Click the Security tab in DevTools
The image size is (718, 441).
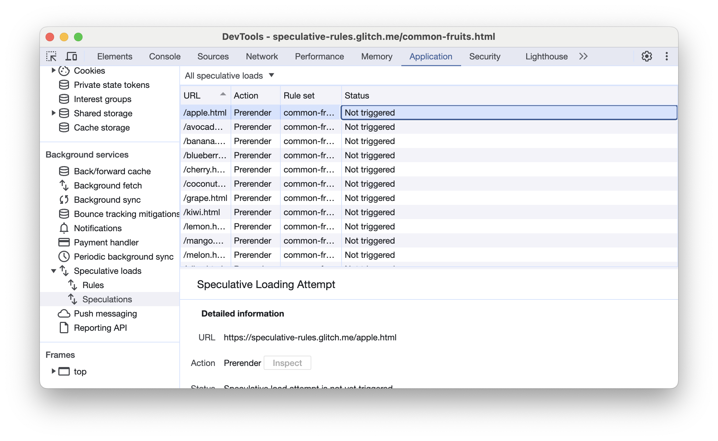pos(484,56)
